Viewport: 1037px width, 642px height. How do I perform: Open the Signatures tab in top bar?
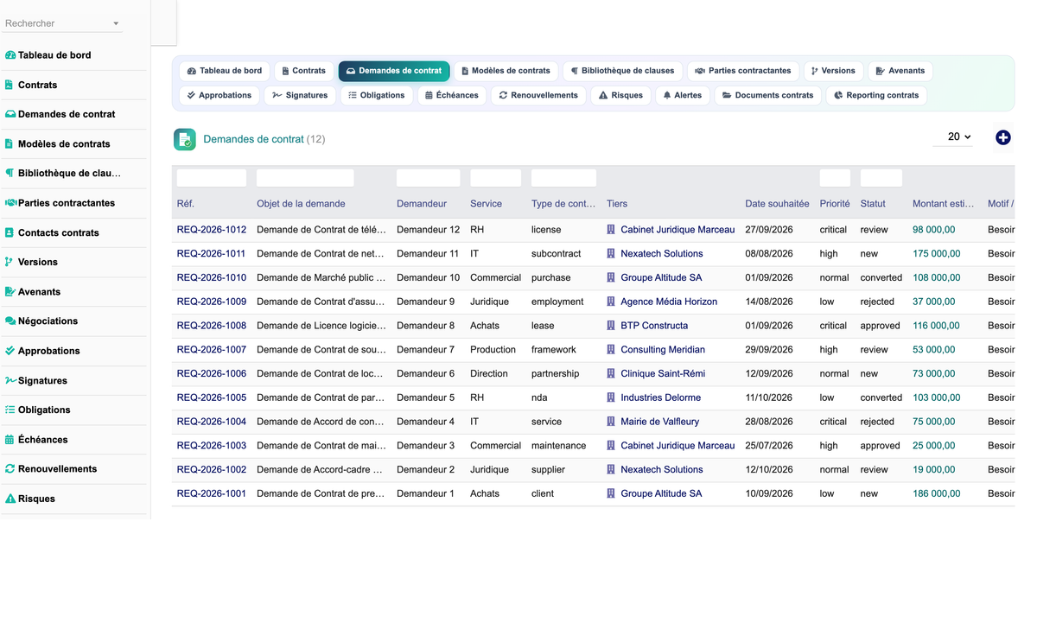(x=300, y=95)
